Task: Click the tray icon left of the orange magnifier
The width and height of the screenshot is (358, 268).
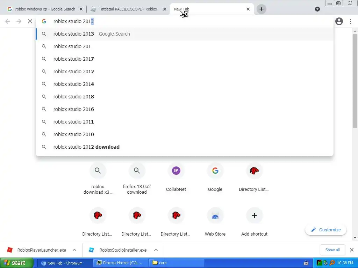Action: [326, 263]
